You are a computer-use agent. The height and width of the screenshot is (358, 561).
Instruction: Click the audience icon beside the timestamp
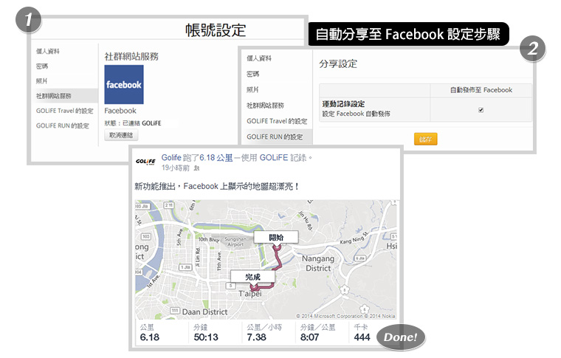point(196,168)
